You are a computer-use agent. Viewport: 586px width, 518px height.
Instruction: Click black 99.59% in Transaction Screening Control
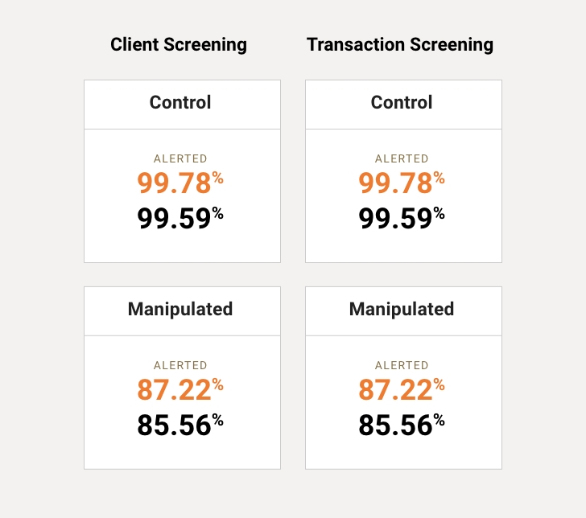(402, 219)
